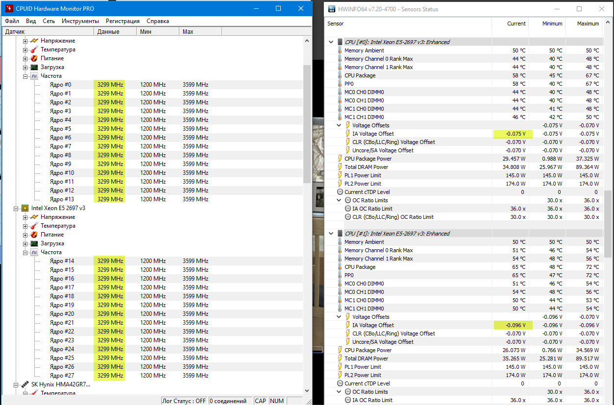This screenshot has height=405, width=614.
Task: Select the Ядро #20 row
Action: 152,314
